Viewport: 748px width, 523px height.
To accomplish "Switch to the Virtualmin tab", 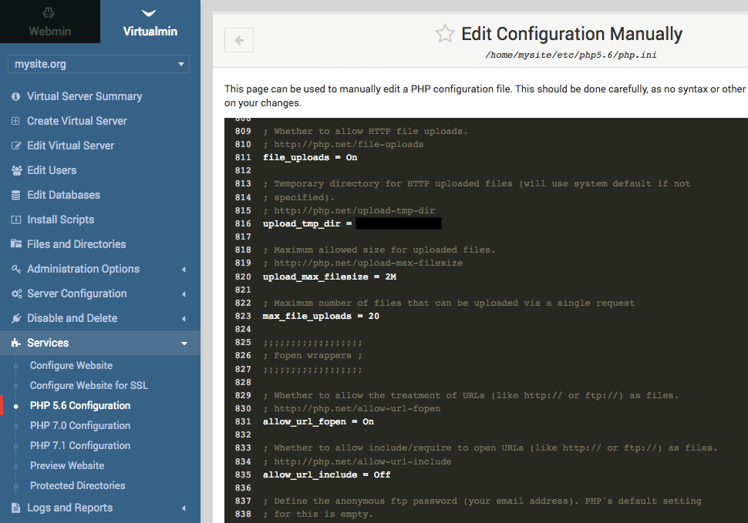I will 150,22.
